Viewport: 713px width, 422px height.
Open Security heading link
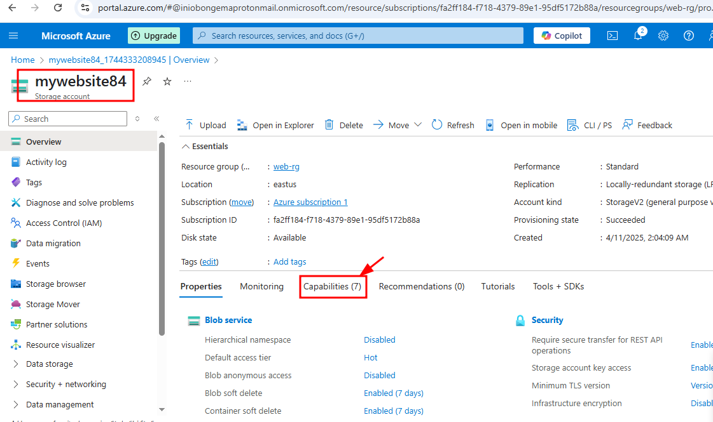pyautogui.click(x=548, y=320)
